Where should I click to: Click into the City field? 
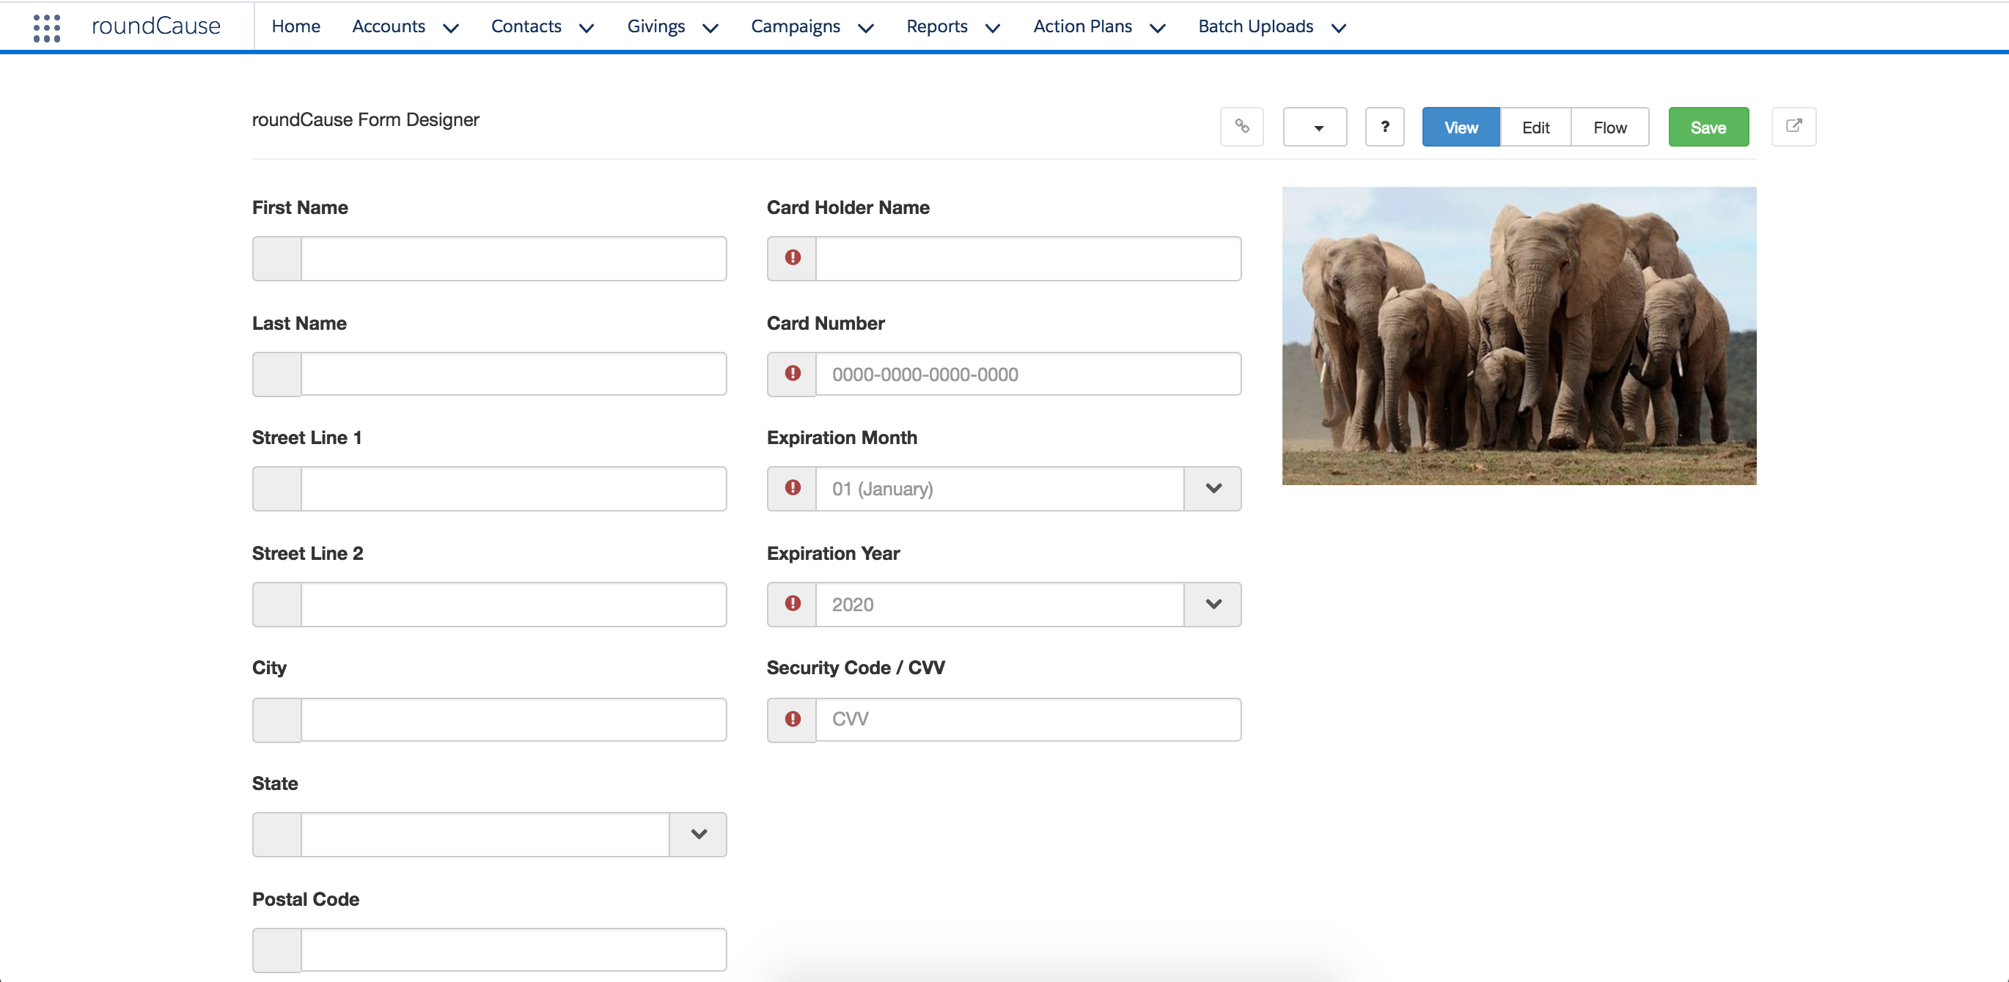(x=514, y=720)
